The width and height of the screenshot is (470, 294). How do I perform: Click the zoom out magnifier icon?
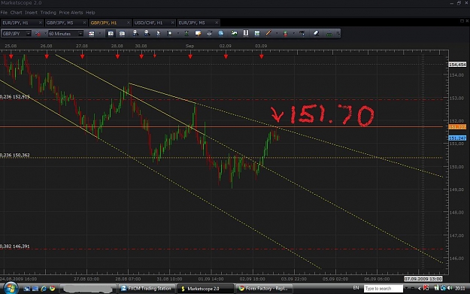click(147, 33)
